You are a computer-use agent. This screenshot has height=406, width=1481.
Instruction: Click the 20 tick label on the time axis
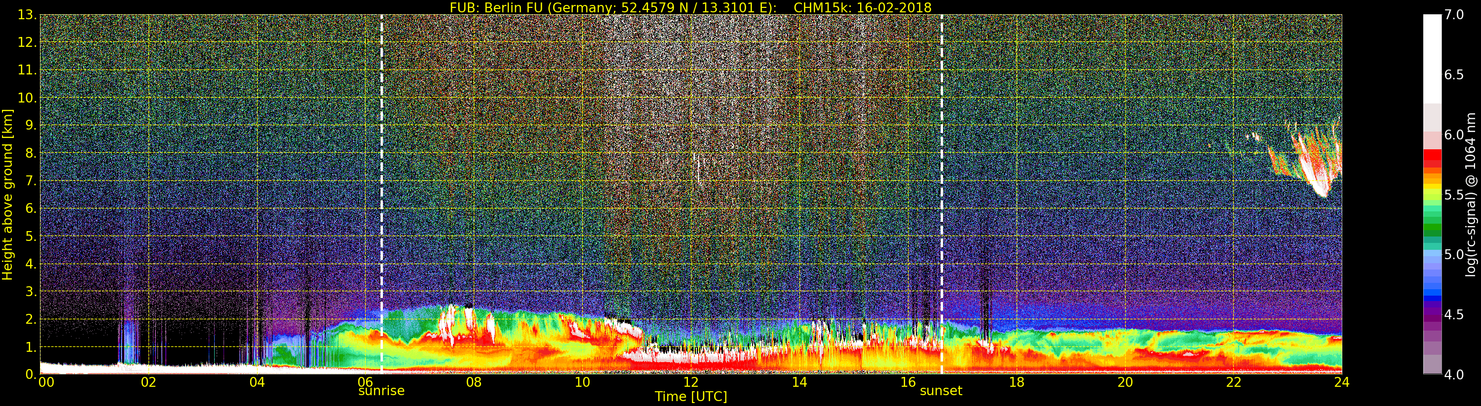(1125, 382)
